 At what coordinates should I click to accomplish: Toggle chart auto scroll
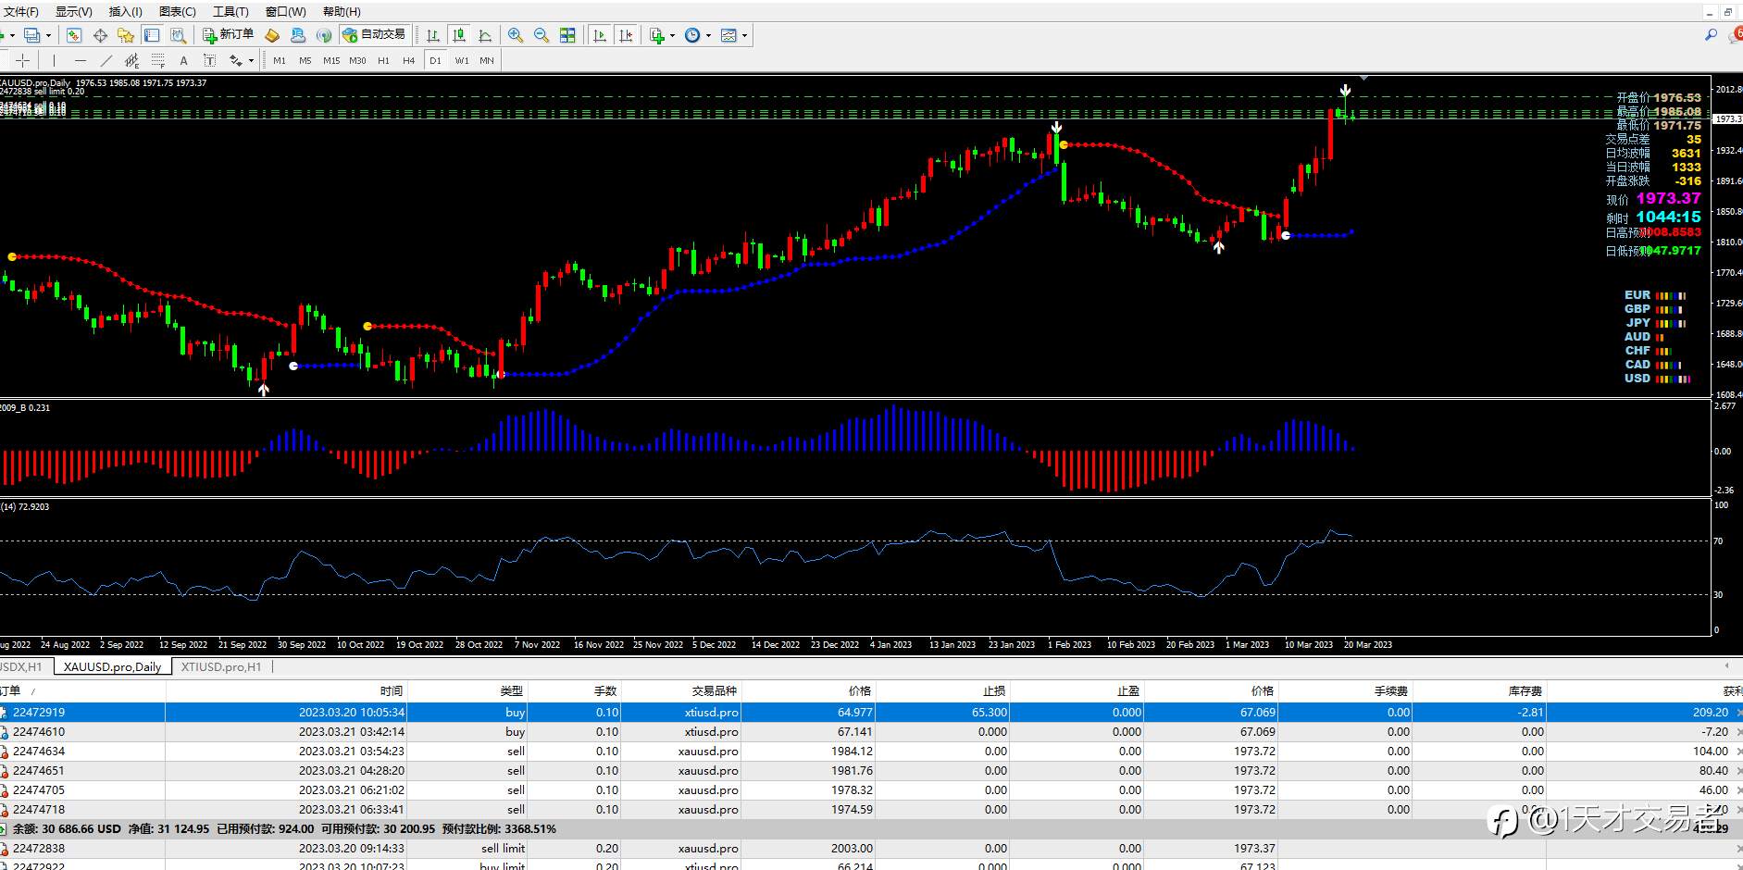tap(600, 35)
